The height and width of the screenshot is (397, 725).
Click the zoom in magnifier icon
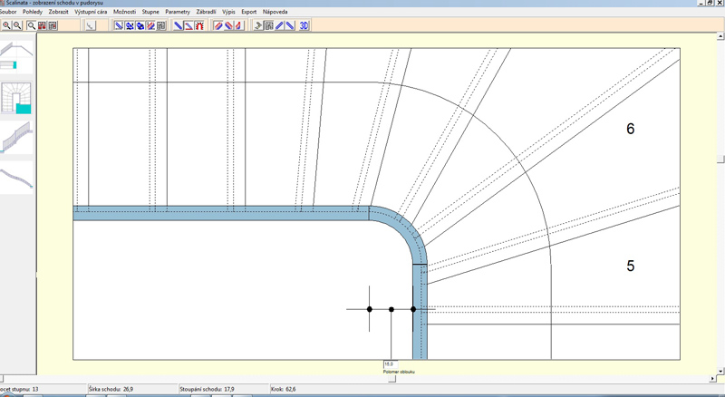point(6,25)
